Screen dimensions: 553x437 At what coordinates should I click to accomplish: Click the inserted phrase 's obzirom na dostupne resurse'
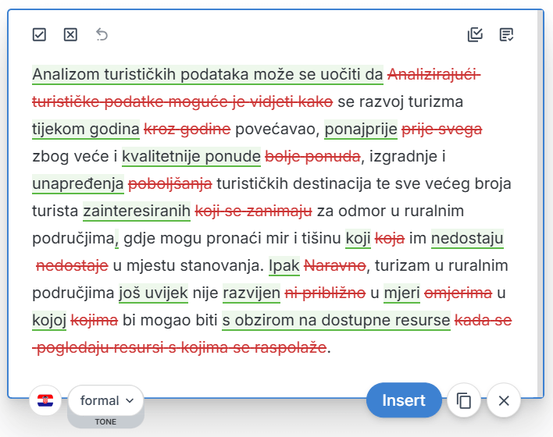(336, 320)
